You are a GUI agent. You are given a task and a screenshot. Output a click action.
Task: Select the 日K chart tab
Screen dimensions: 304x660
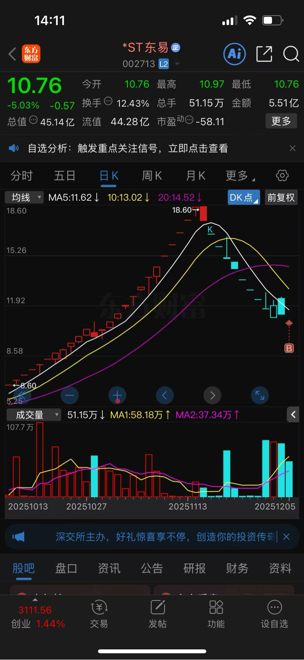tap(109, 176)
